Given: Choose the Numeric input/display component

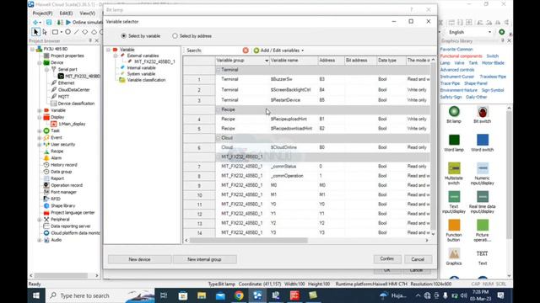Looking at the screenshot, I should [482, 168].
